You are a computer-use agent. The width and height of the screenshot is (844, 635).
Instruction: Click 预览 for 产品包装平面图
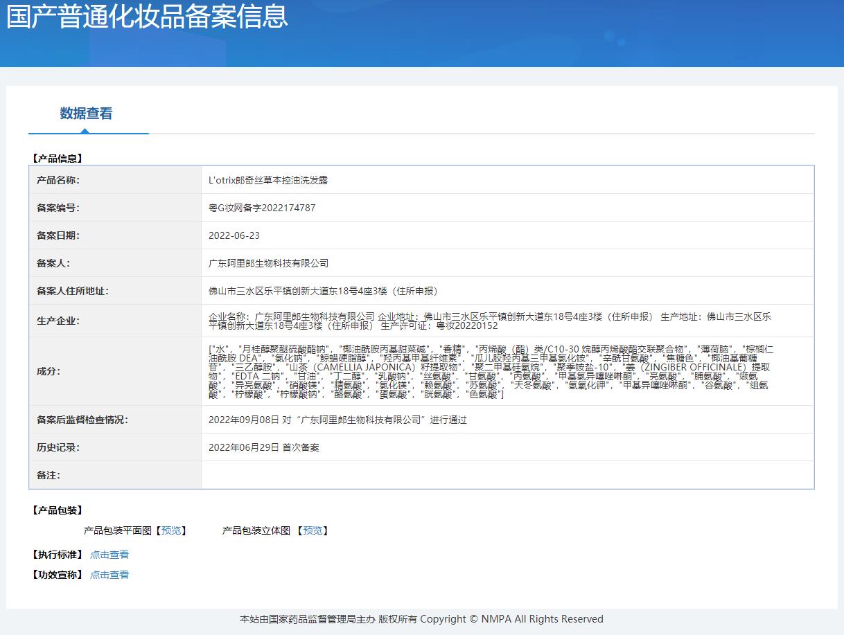(171, 530)
